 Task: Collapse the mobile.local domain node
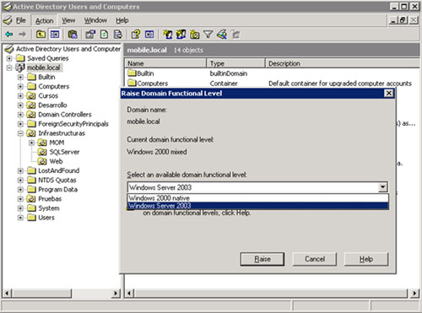(9, 67)
